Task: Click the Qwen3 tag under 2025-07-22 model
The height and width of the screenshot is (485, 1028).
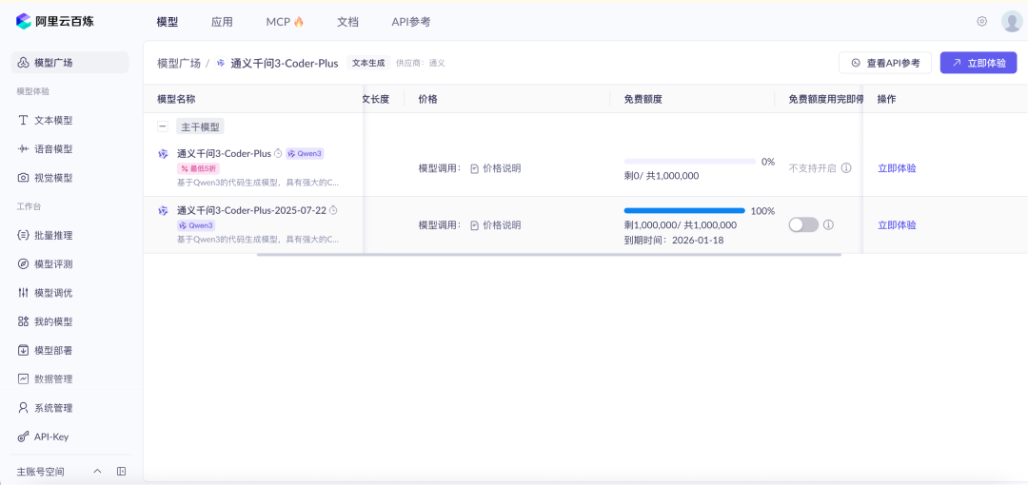Action: pos(195,224)
